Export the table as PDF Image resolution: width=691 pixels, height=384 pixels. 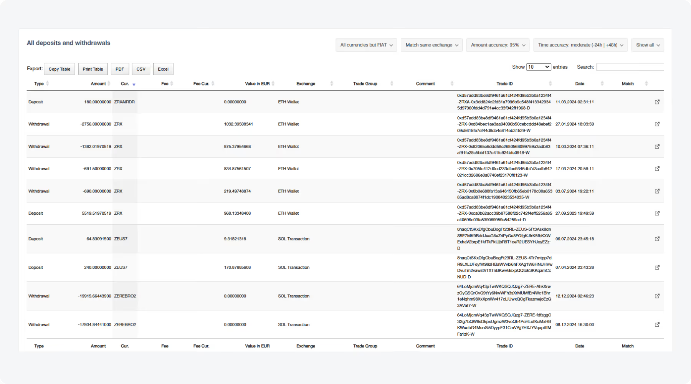pyautogui.click(x=120, y=69)
